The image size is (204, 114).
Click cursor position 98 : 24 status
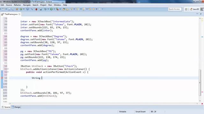click(x=153, y=111)
